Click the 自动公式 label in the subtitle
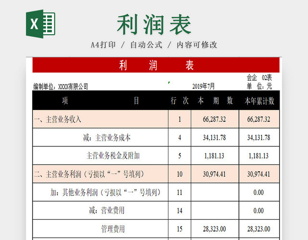The image size is (308, 240). [146, 45]
